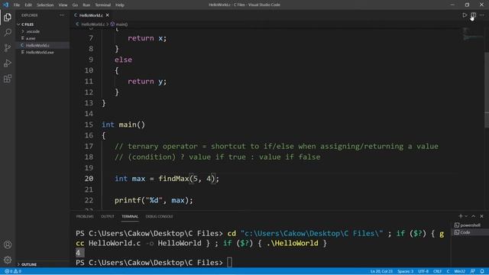The image size is (489, 275).
Task: Change indentation via Spaces: 3
Action: (406, 271)
